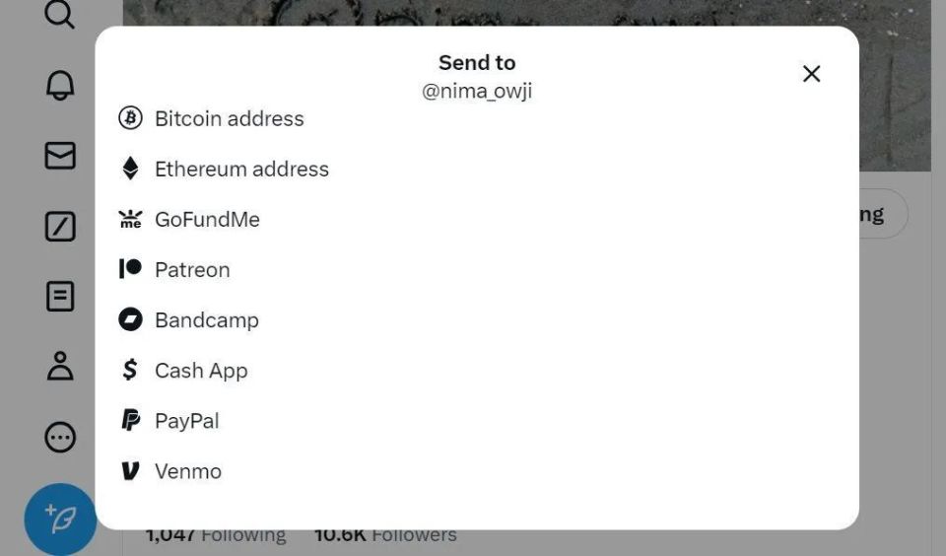Click the PayPal logo icon
The height and width of the screenshot is (556, 946).
click(x=130, y=421)
